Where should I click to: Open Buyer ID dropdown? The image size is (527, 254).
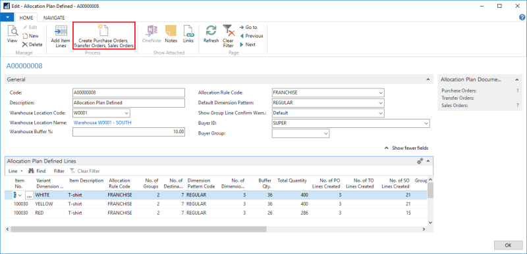point(426,123)
